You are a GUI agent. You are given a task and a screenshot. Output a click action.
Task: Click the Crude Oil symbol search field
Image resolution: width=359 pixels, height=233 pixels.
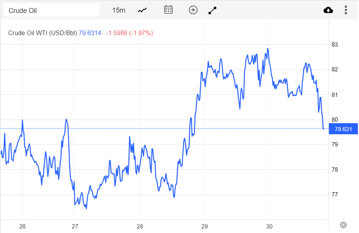click(x=51, y=10)
